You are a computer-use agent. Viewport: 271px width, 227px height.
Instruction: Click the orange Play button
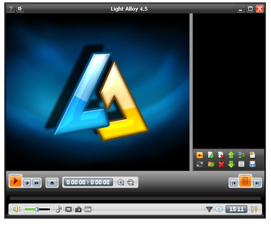[15, 181]
